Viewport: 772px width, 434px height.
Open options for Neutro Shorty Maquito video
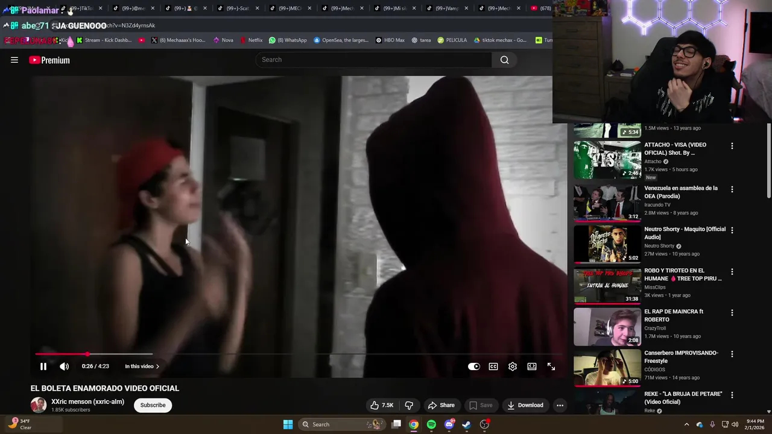(732, 230)
